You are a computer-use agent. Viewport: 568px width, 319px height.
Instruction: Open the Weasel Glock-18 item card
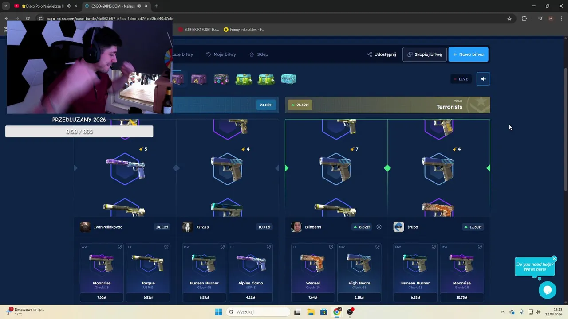point(313,272)
